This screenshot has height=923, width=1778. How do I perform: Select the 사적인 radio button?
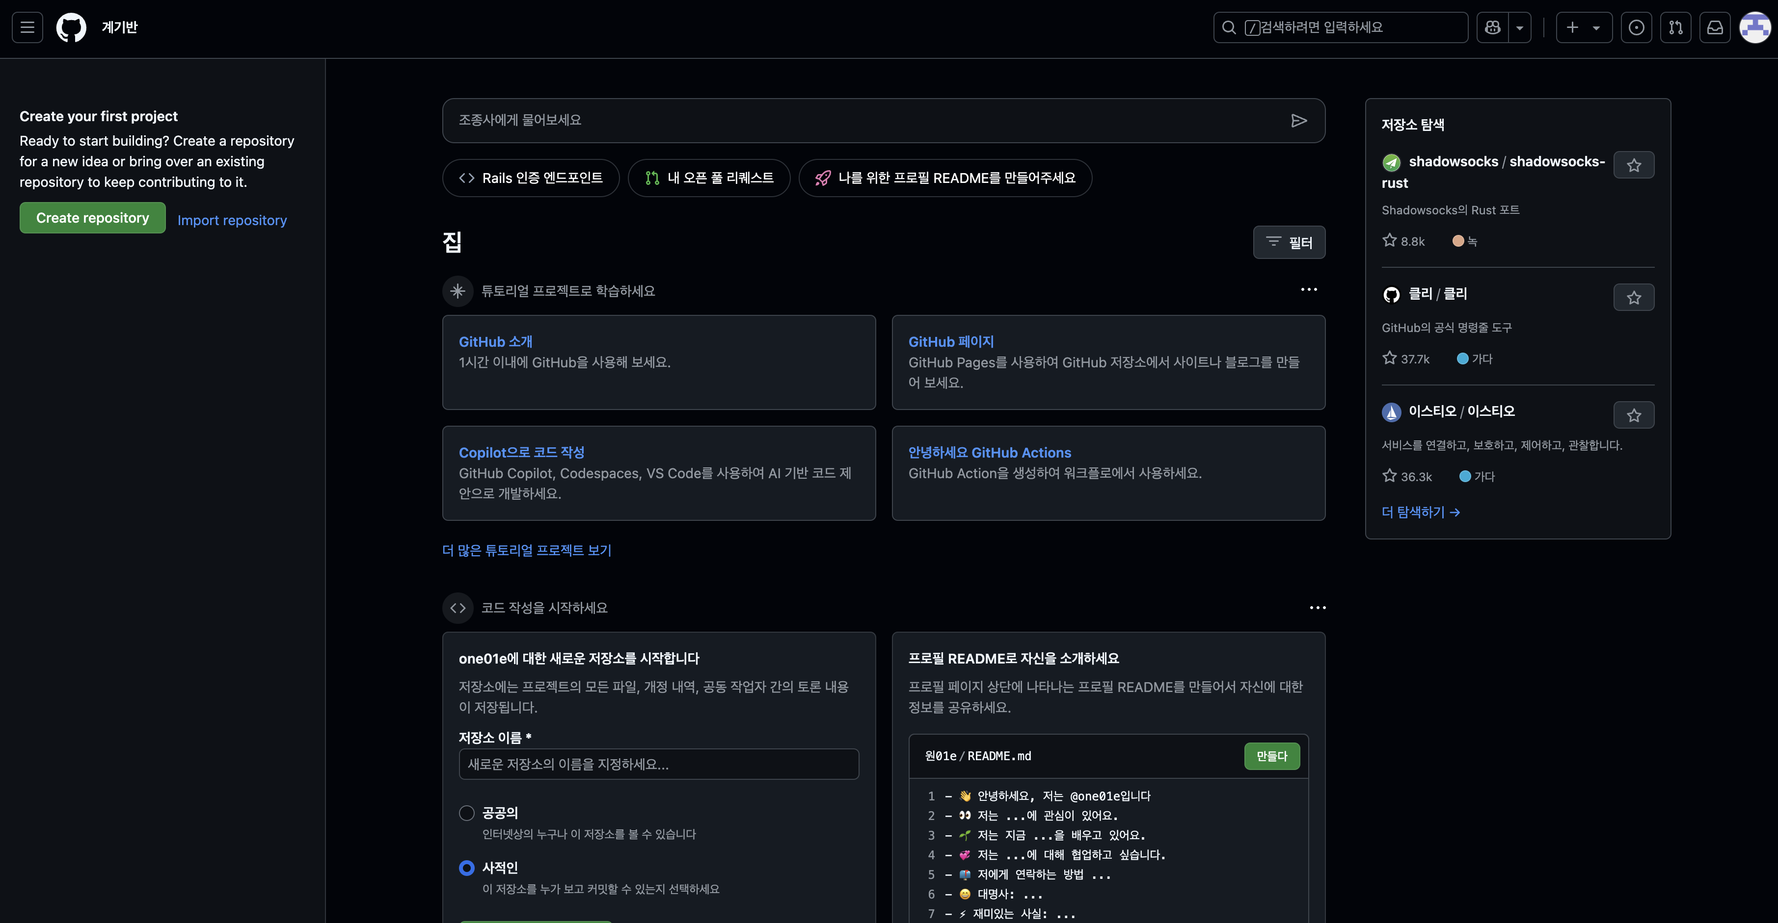click(x=466, y=868)
